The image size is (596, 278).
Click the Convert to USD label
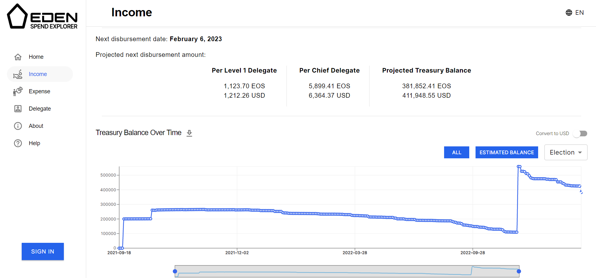point(552,134)
